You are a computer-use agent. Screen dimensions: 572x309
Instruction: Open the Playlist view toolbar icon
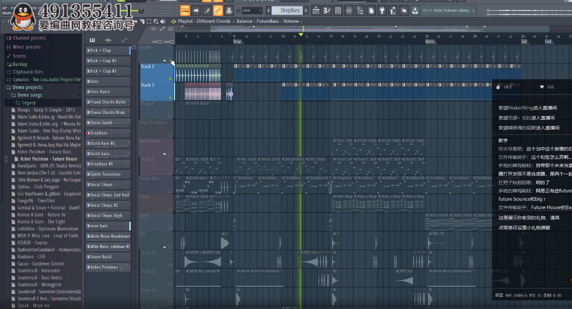pyautogui.click(x=316, y=10)
